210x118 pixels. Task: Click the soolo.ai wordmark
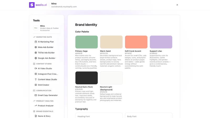[41, 5]
